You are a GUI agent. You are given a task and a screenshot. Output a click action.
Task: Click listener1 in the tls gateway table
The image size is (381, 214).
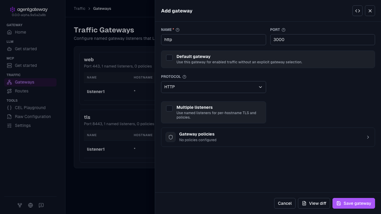96,149
